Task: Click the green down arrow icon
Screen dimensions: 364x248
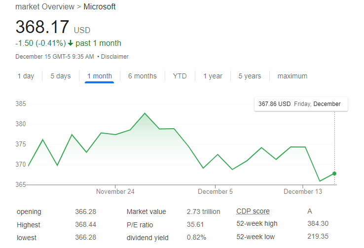Action: point(71,43)
